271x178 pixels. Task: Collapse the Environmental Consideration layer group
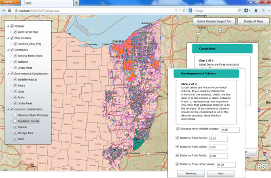(x=7, y=74)
